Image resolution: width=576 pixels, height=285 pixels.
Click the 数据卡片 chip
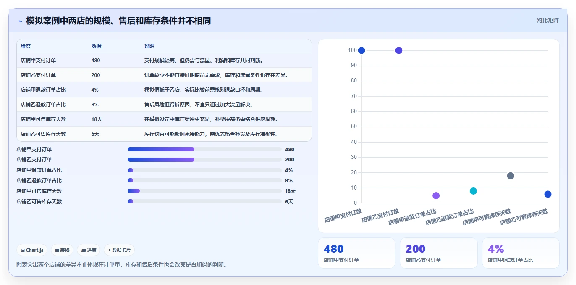coord(119,250)
